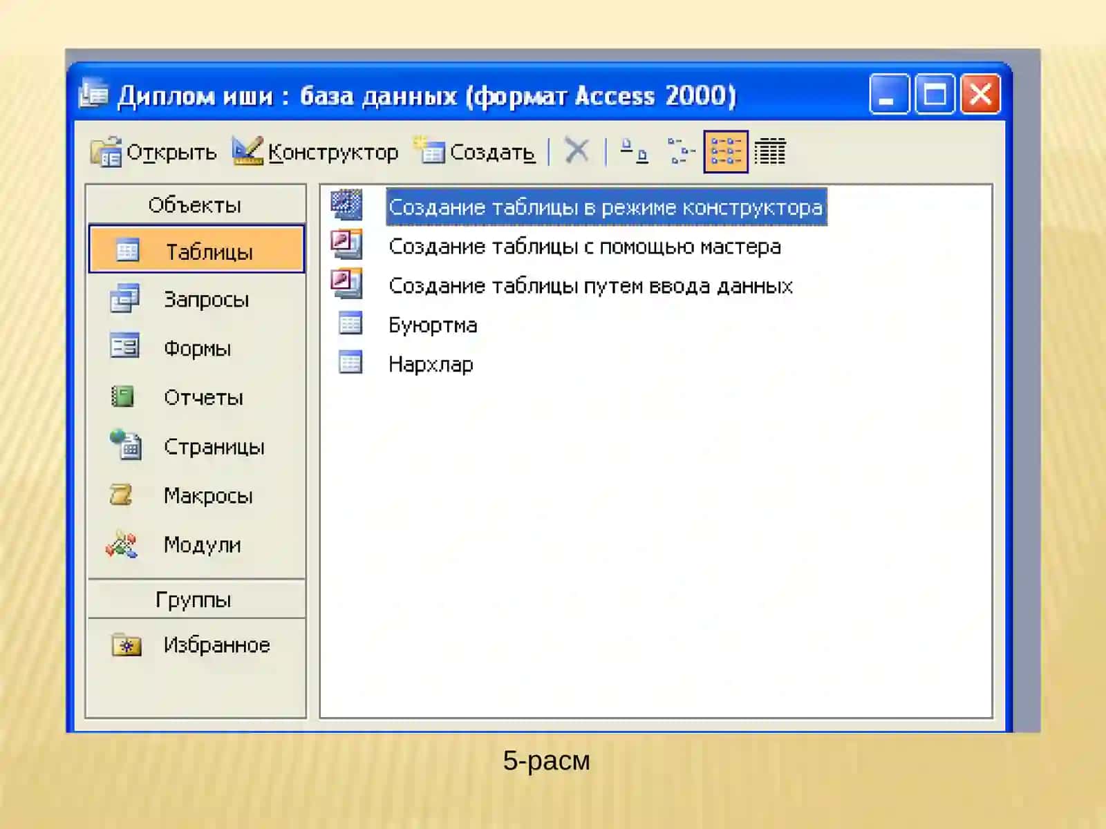The image size is (1106, 829).
Task: Close the Диплом иши database window
Action: click(980, 93)
